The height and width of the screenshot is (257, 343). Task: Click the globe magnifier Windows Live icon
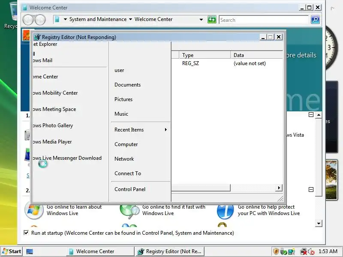click(129, 211)
